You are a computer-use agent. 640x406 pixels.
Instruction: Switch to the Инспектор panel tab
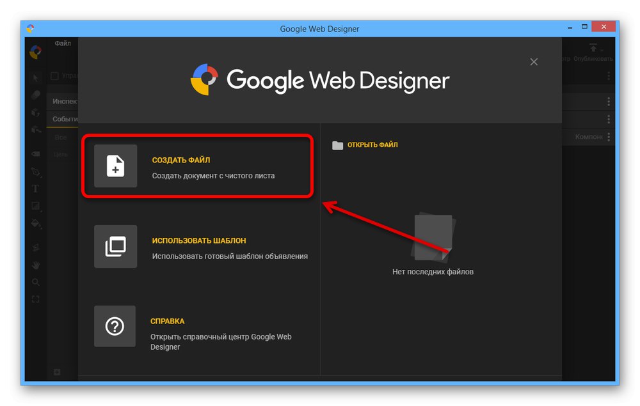(65, 102)
